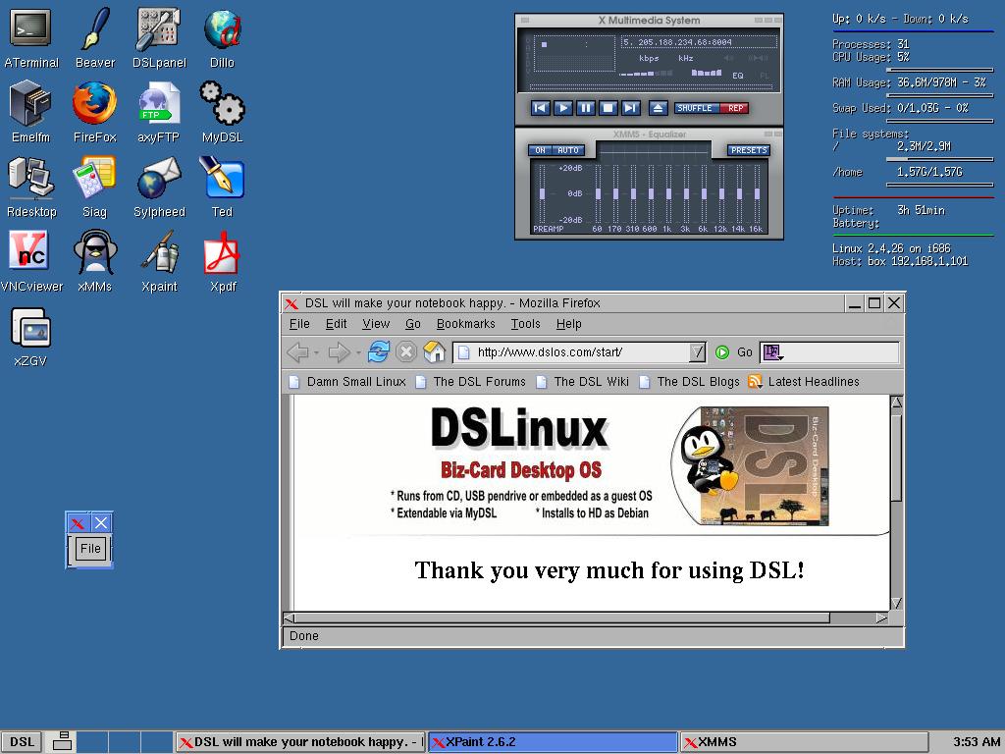Open the File menu in the small window
This screenshot has width=1005, height=754.
click(x=89, y=549)
